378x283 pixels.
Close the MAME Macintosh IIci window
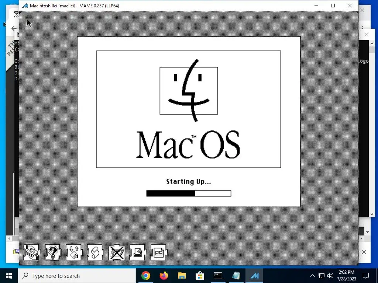click(x=350, y=6)
